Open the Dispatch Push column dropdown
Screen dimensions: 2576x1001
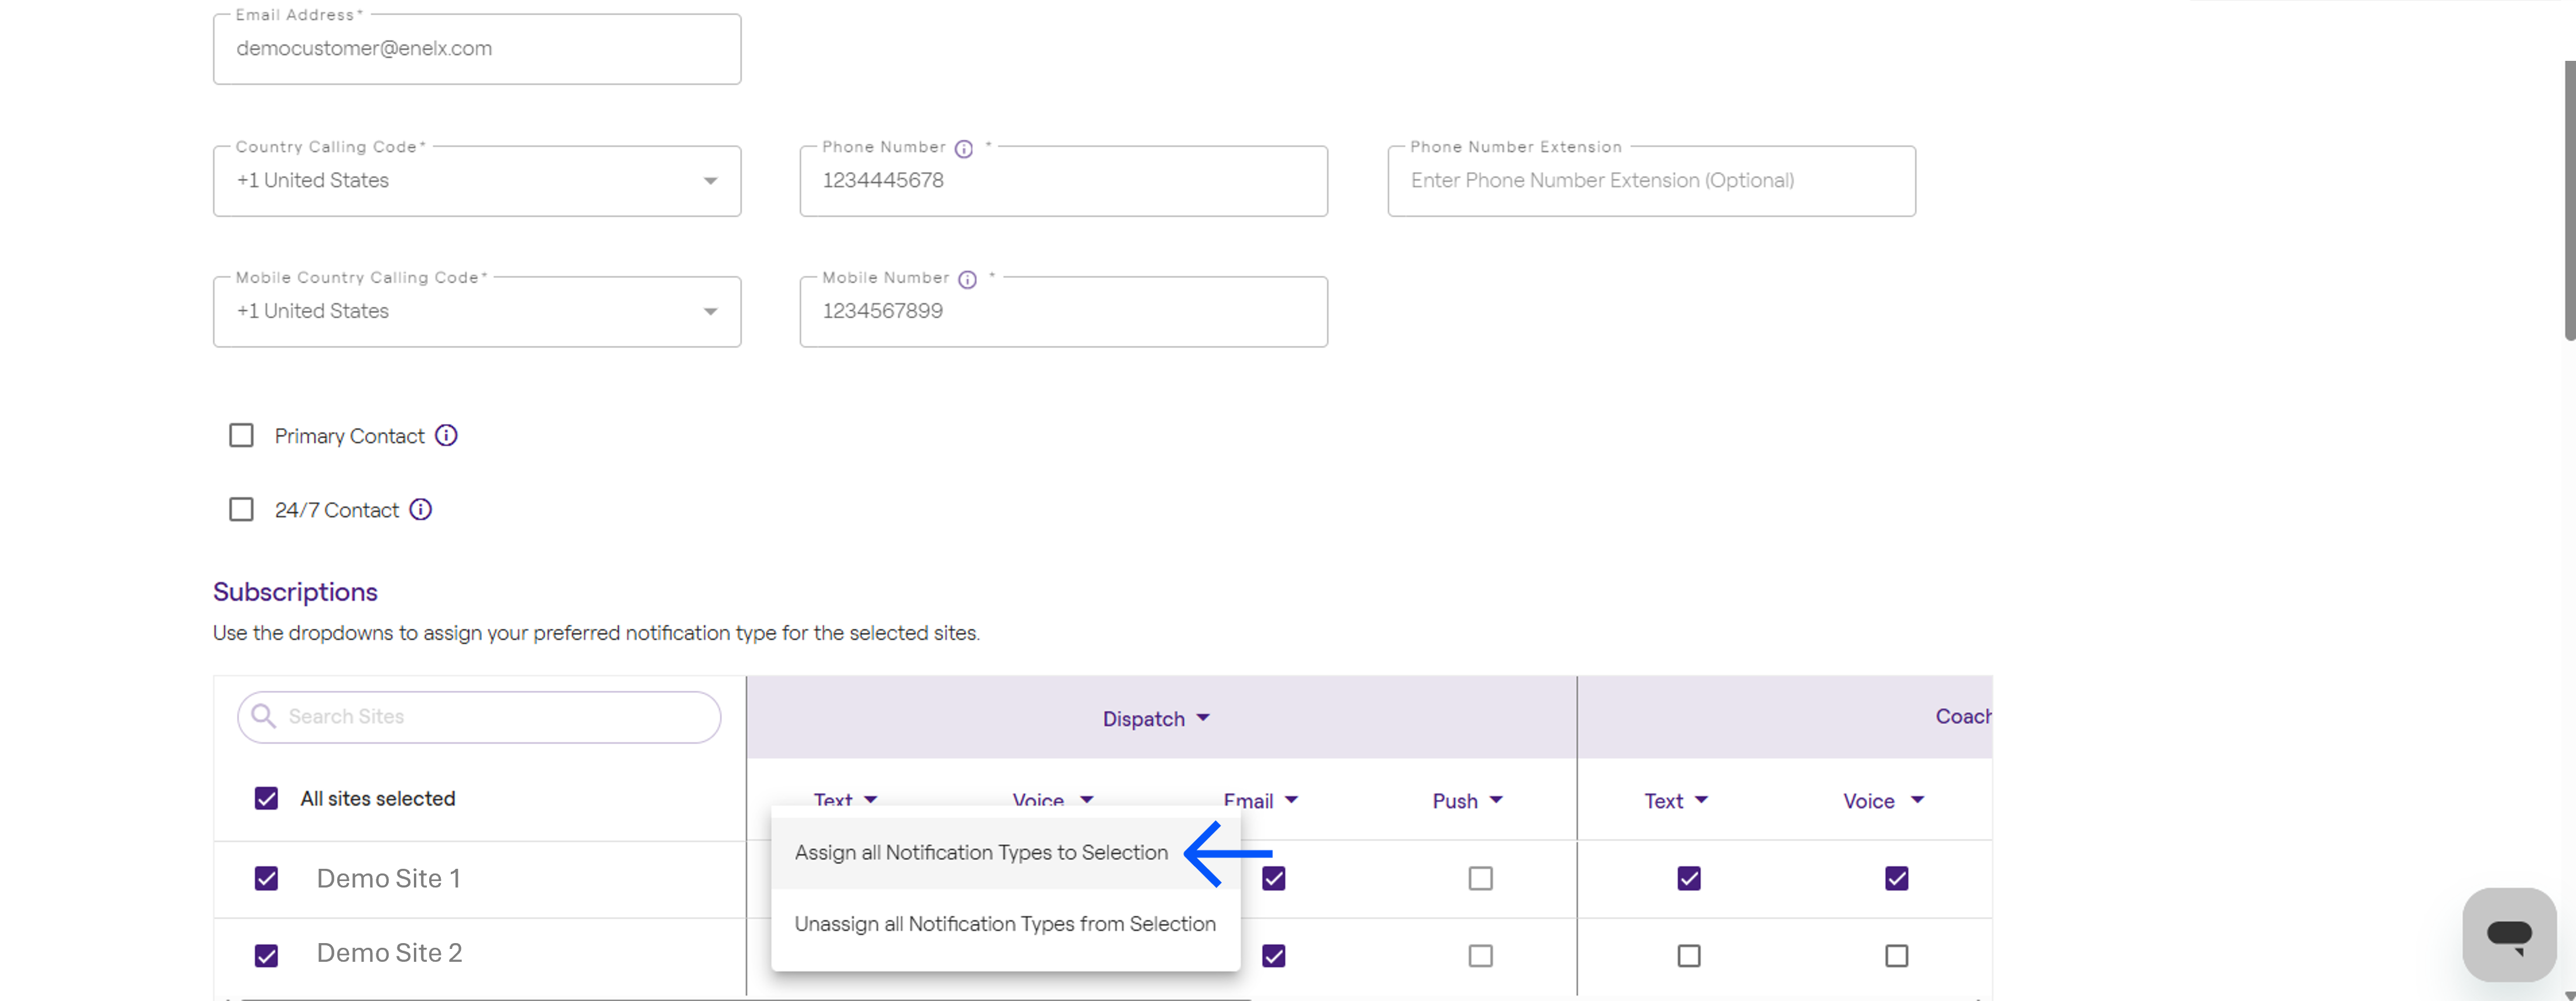click(1467, 800)
